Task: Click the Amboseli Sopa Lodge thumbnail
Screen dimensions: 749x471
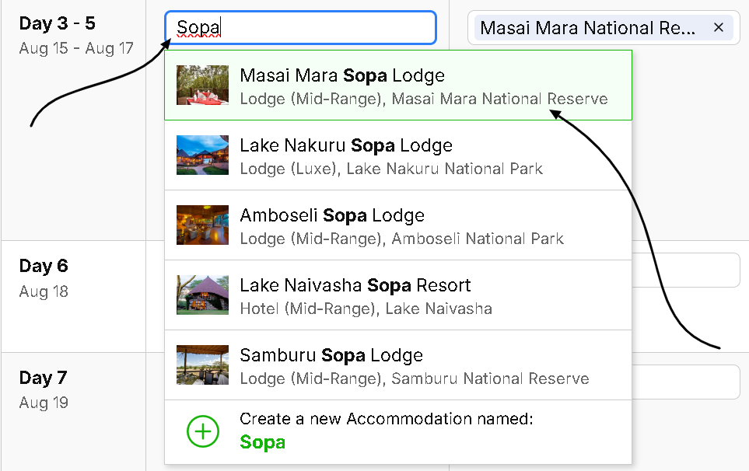Action: pyautogui.click(x=202, y=225)
